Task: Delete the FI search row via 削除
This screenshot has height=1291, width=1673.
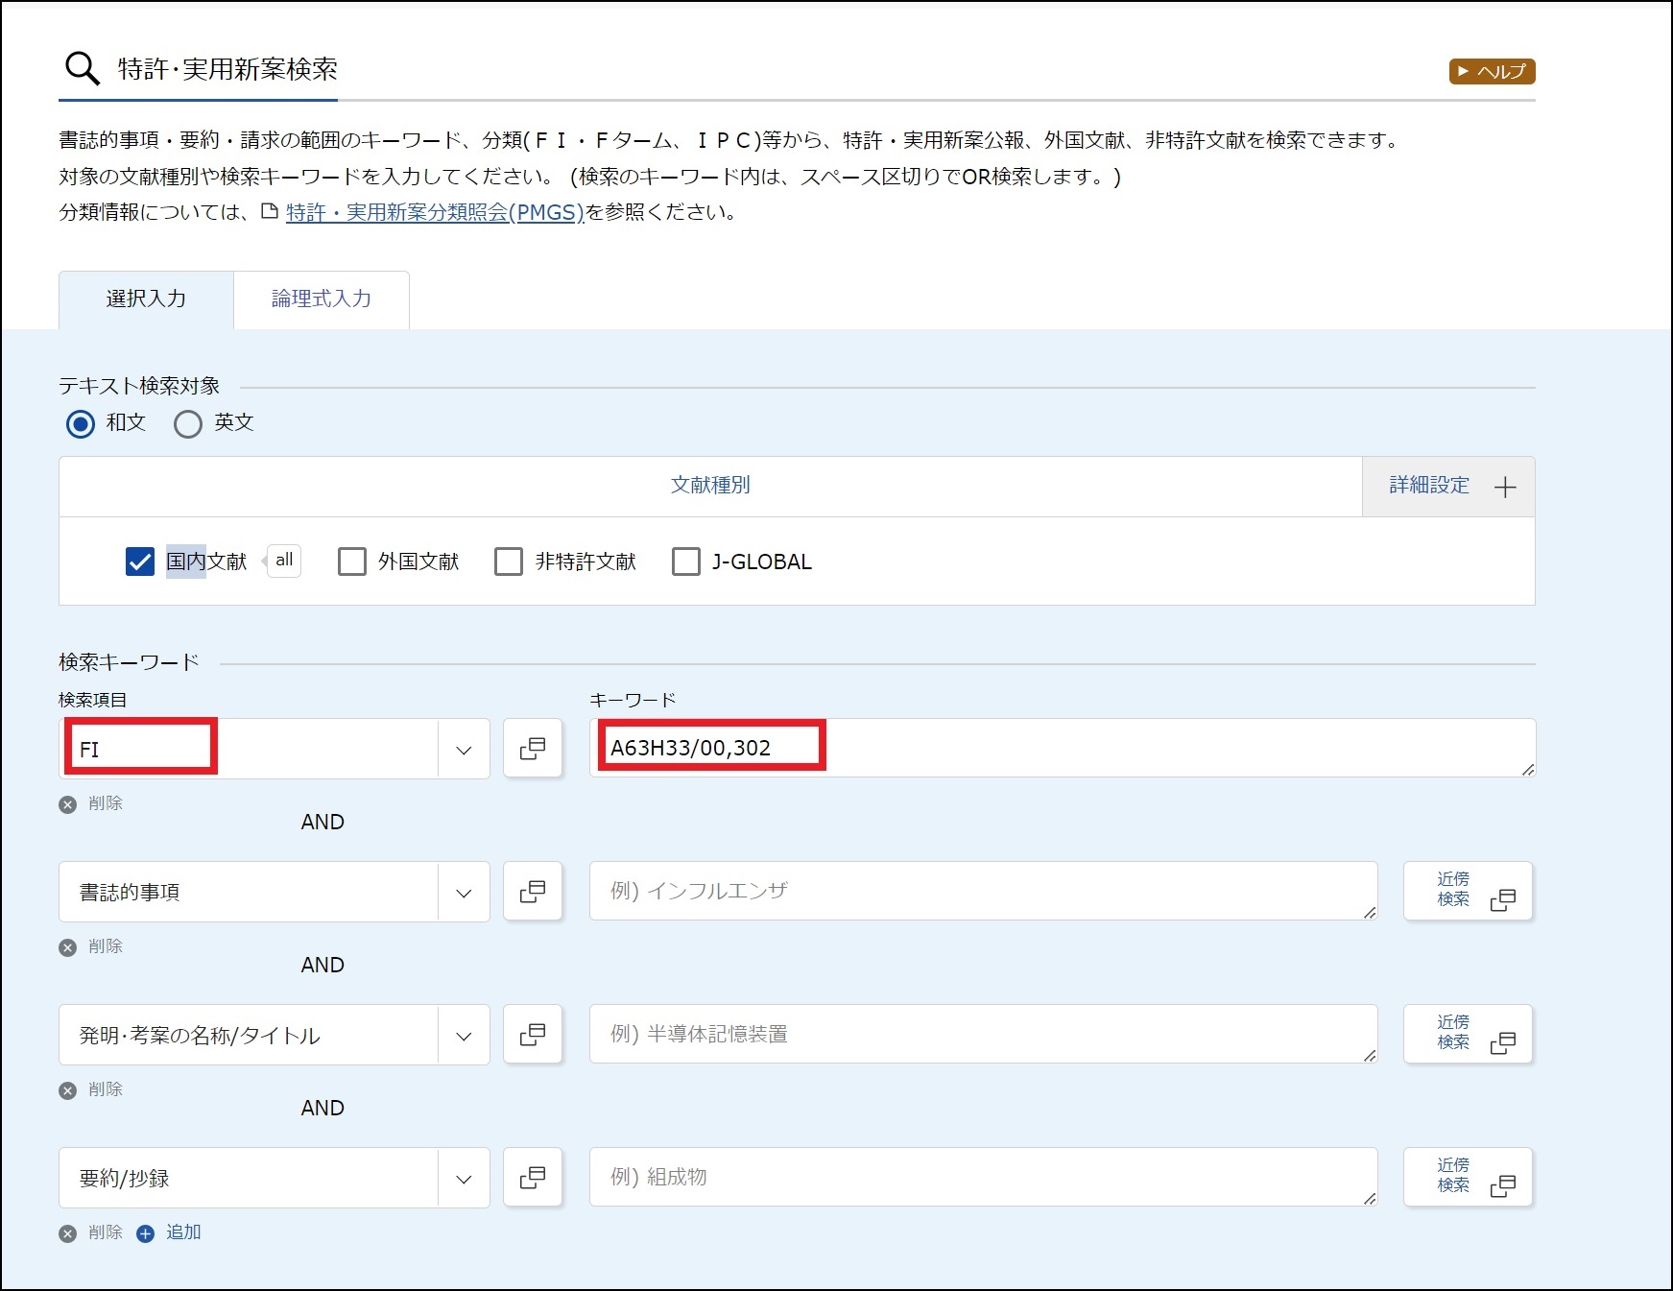Action: [93, 803]
